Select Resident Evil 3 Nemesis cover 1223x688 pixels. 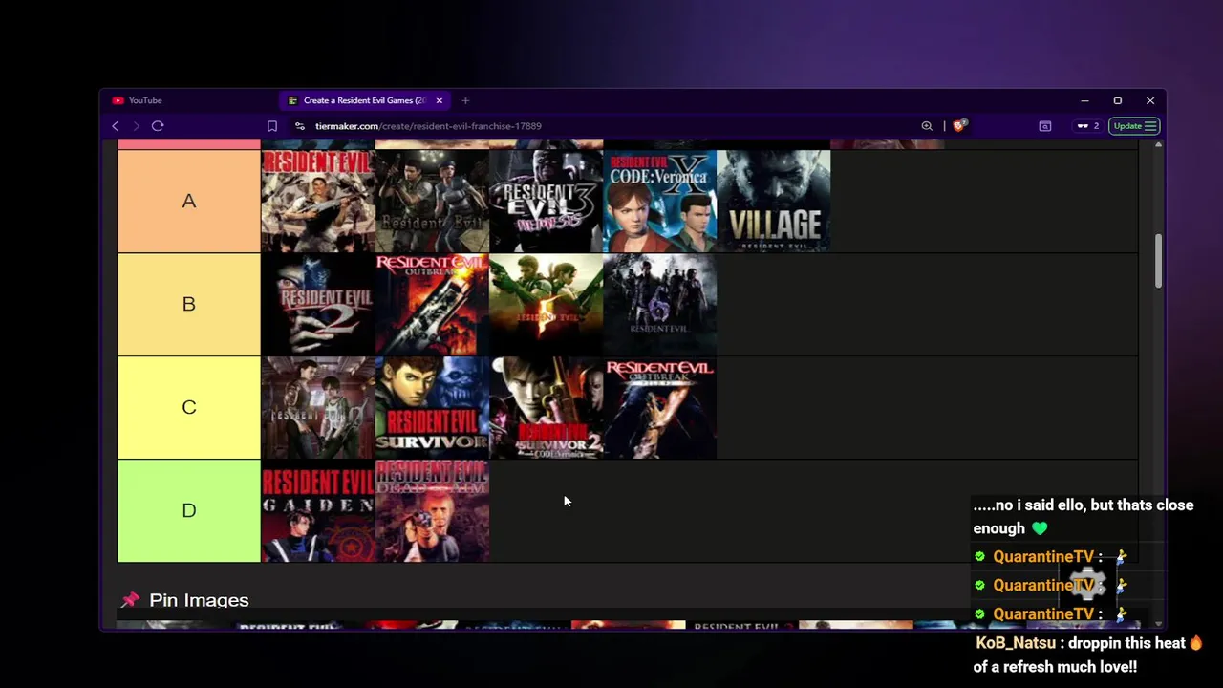[546, 201]
